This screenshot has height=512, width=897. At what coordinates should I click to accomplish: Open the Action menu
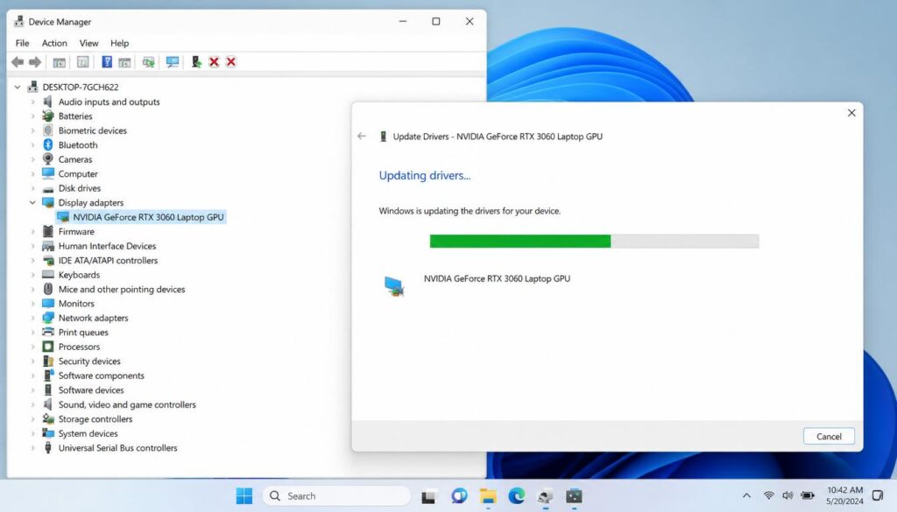click(54, 43)
